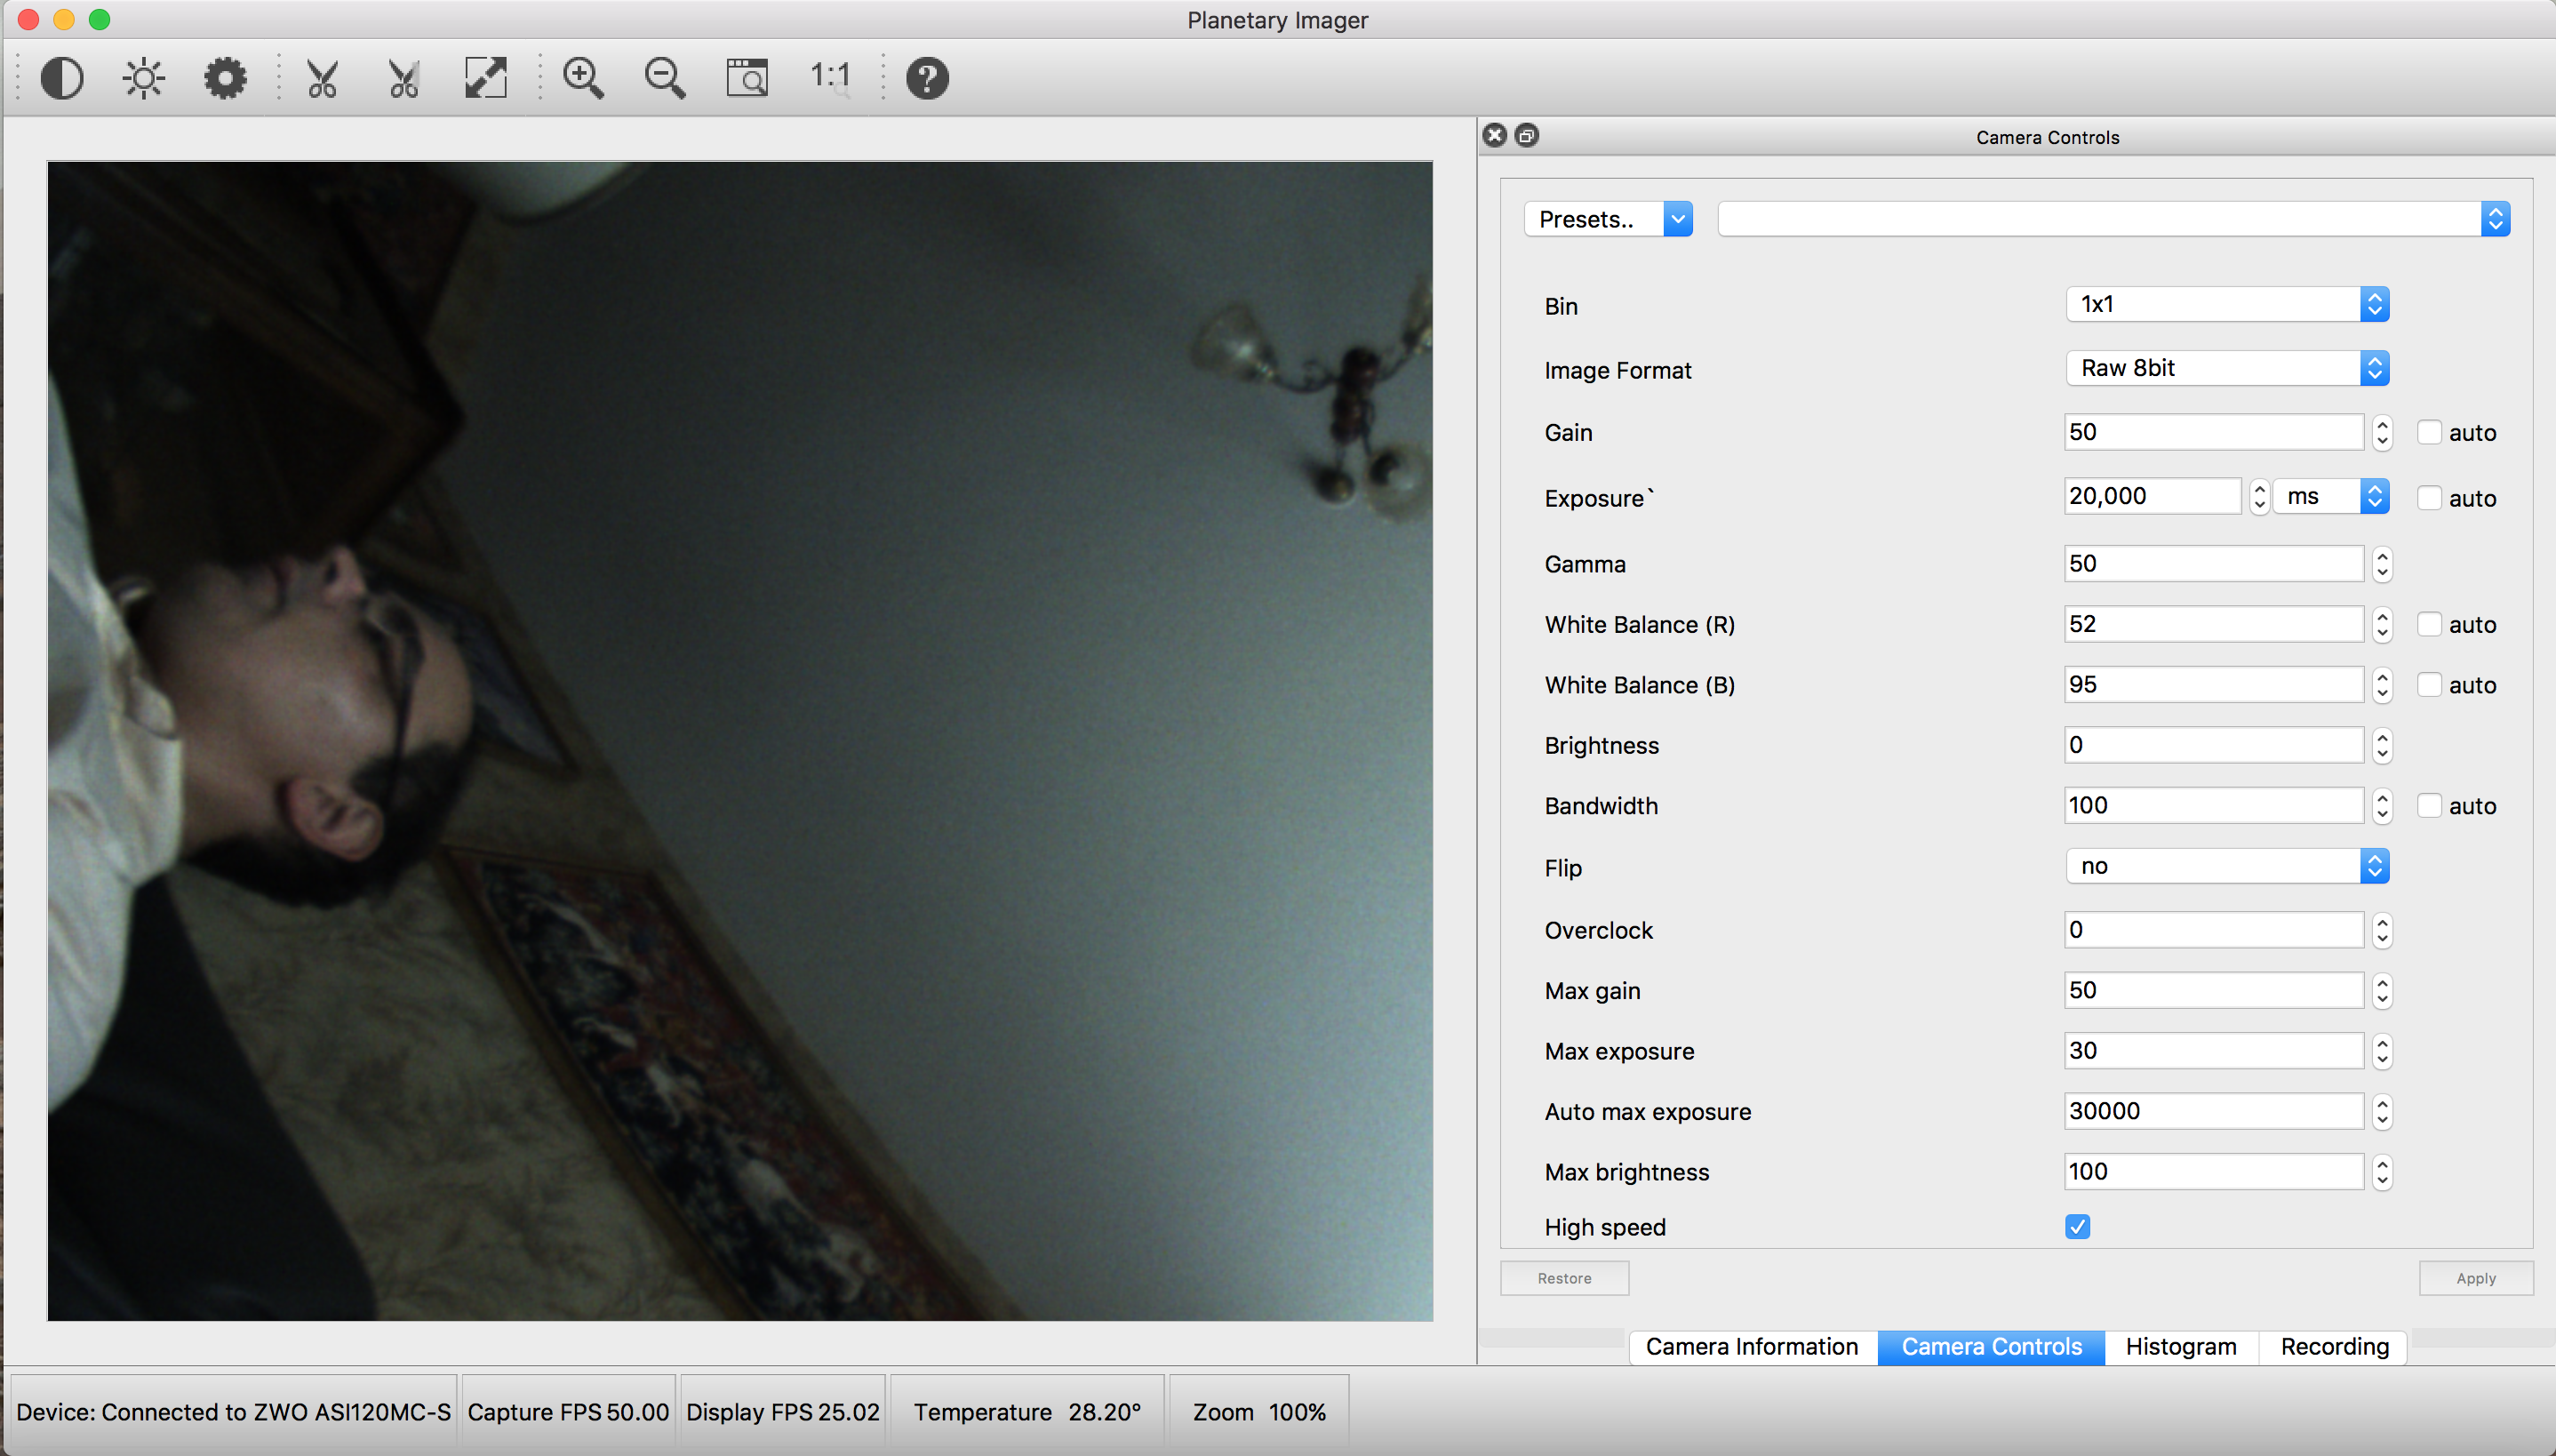Screen dimensions: 2556x1456
Task: Zoom in with the magnifier plus icon
Action: click(584, 78)
